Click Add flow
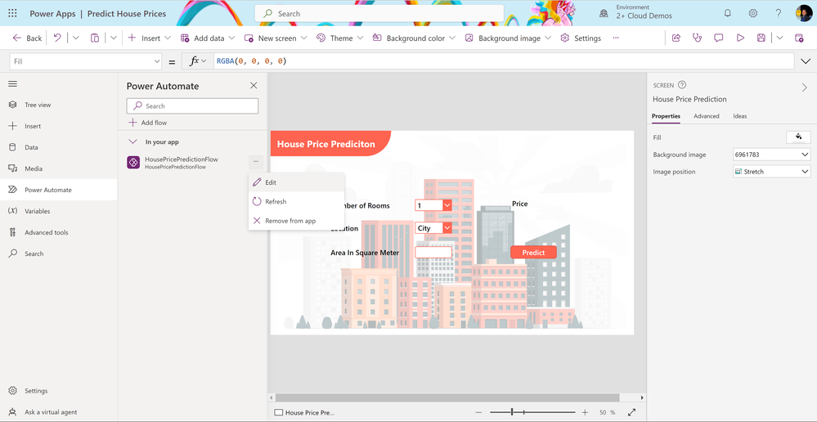 click(x=147, y=123)
